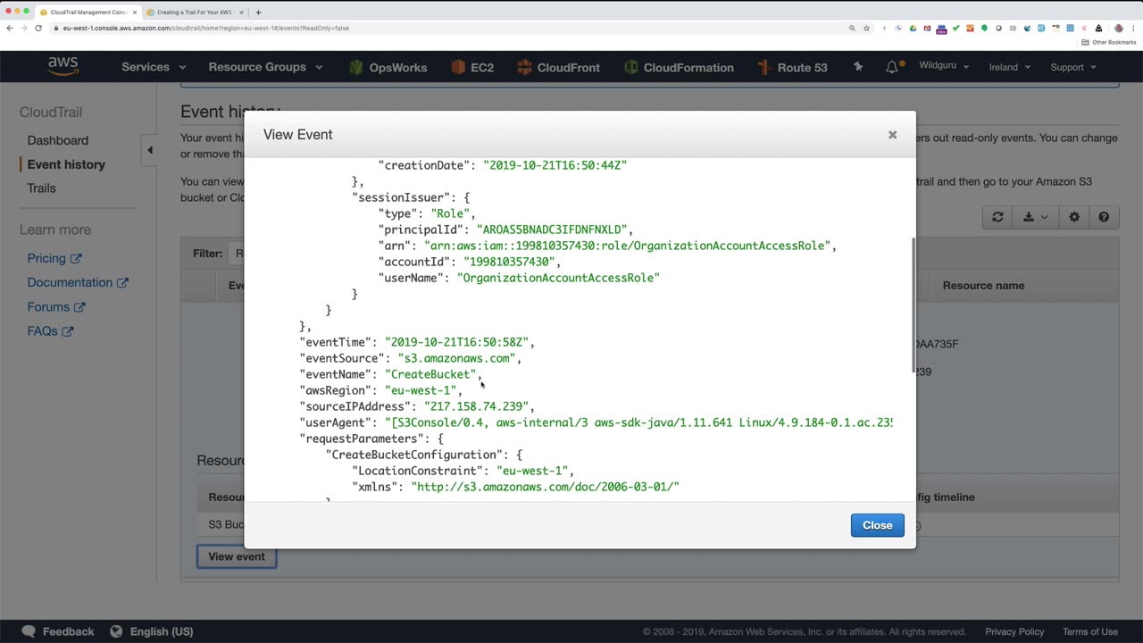
Task: Click the browser address bar URL
Action: [206, 28]
